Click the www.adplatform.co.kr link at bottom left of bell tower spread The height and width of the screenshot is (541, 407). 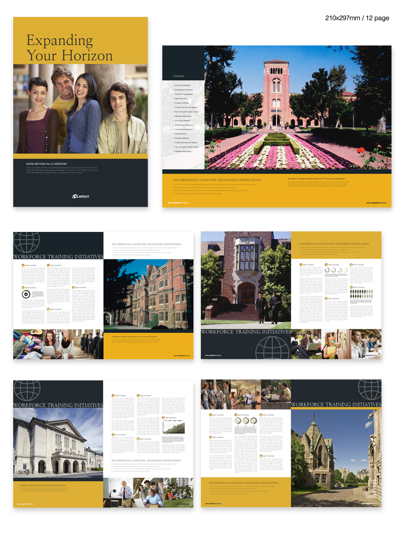[178, 203]
